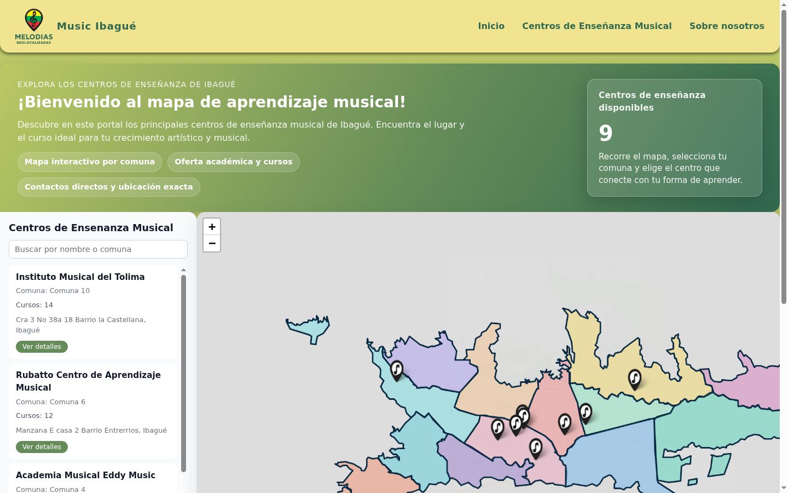Click Oferta académica y cursos pill
Image resolution: width=788 pixels, height=493 pixels.
click(x=234, y=162)
